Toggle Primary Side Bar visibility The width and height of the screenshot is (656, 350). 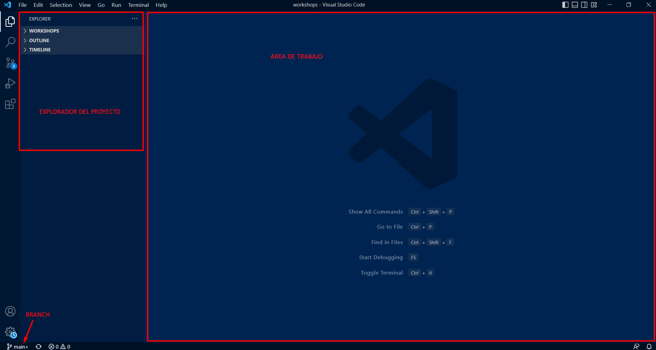(x=565, y=5)
